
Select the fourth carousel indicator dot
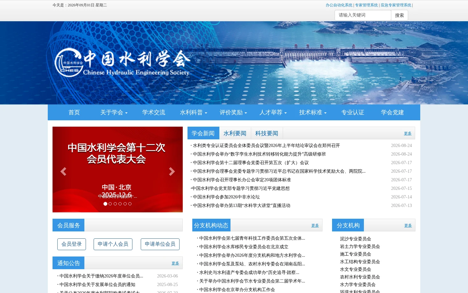[120, 204]
